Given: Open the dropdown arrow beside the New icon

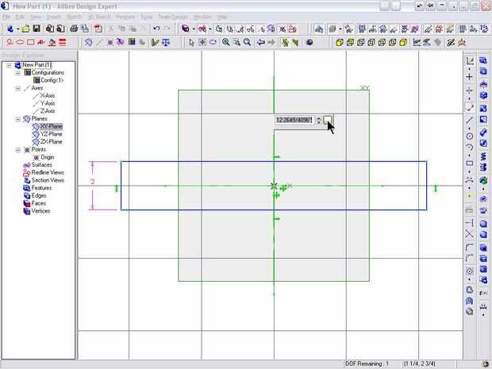Looking at the screenshot, I should (18, 29).
